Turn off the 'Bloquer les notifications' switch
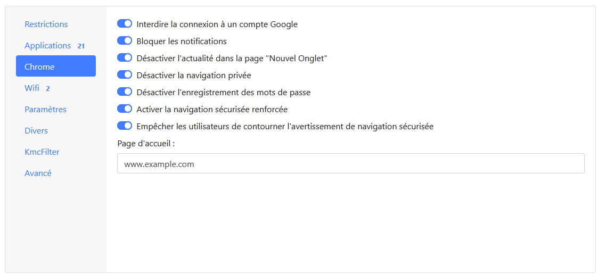The width and height of the screenshot is (598, 275). click(x=125, y=41)
